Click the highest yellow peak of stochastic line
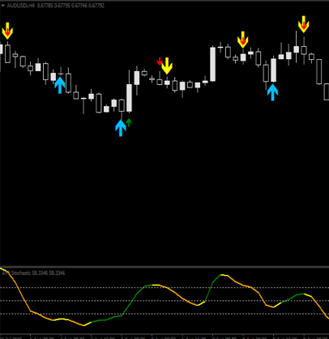 pyautogui.click(x=224, y=275)
